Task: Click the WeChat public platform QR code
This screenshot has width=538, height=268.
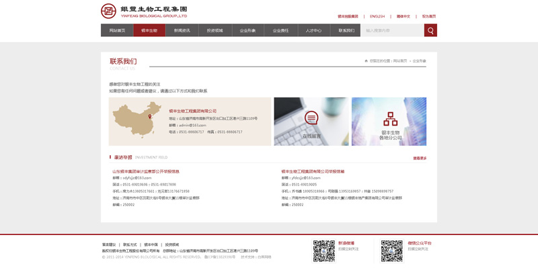Action: [392, 251]
